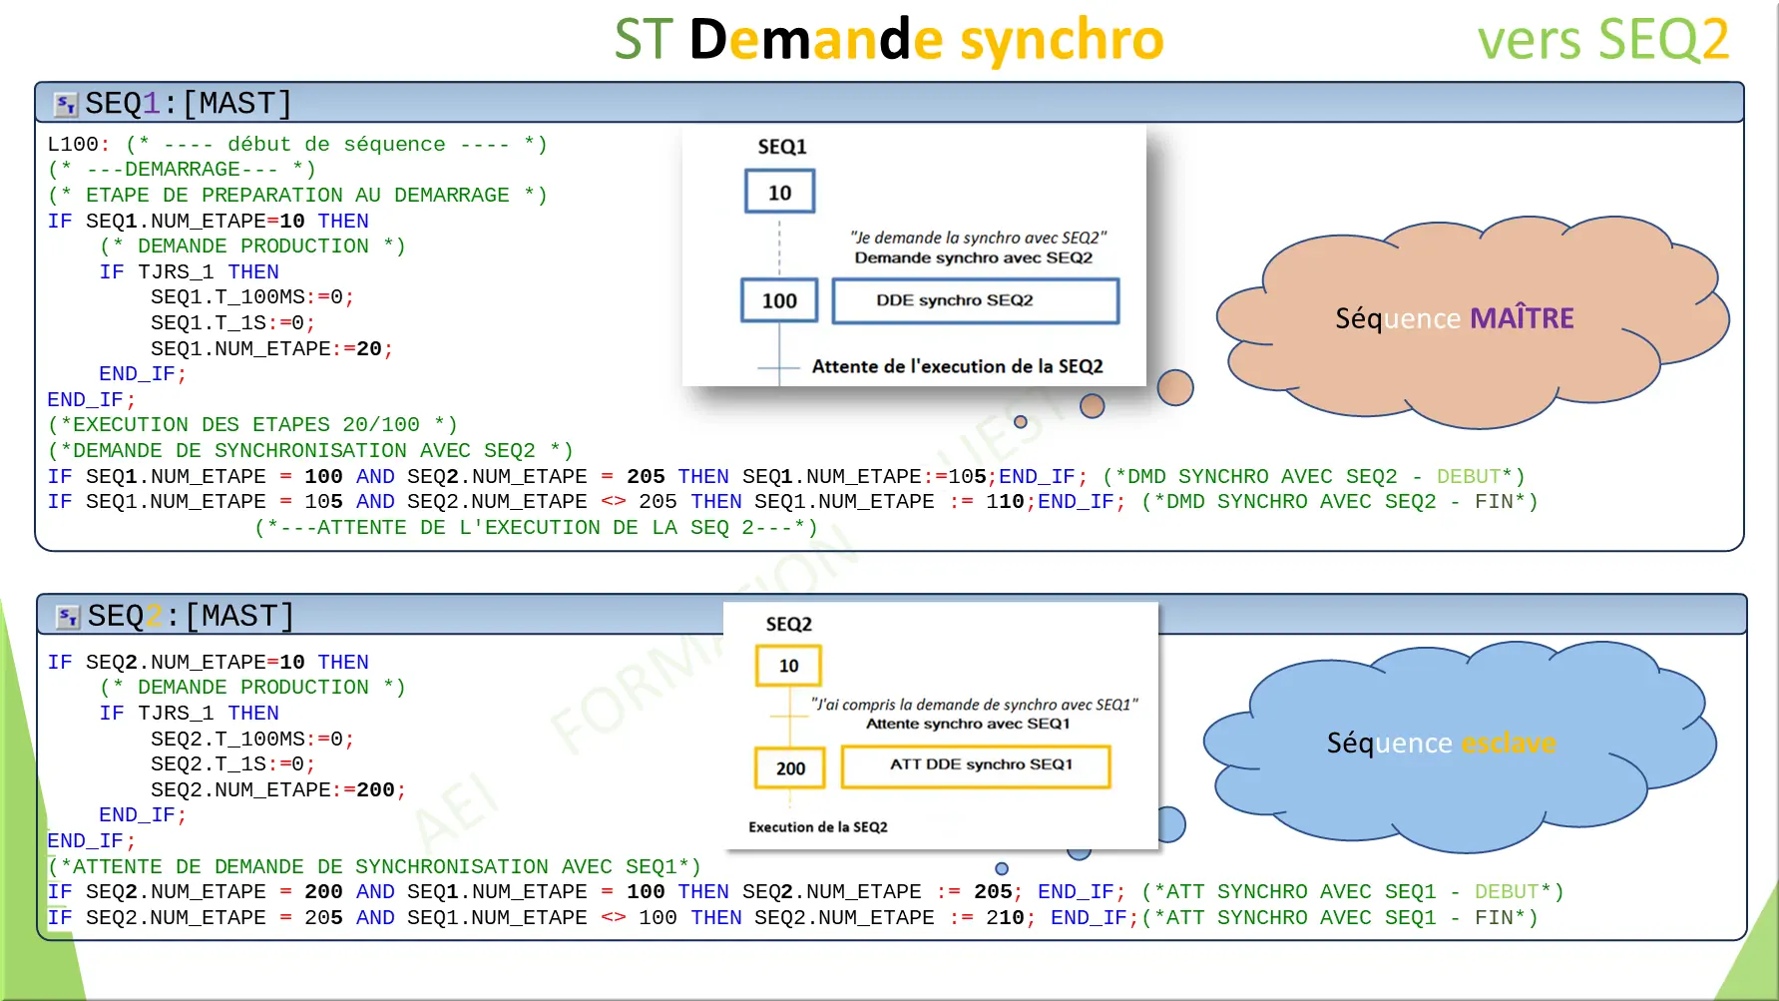The image size is (1779, 1001).
Task: Select step 100 in the SEQ1 diagram
Action: tap(779, 299)
